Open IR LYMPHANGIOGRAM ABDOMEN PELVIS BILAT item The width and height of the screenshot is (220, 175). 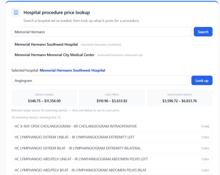[112, 170]
